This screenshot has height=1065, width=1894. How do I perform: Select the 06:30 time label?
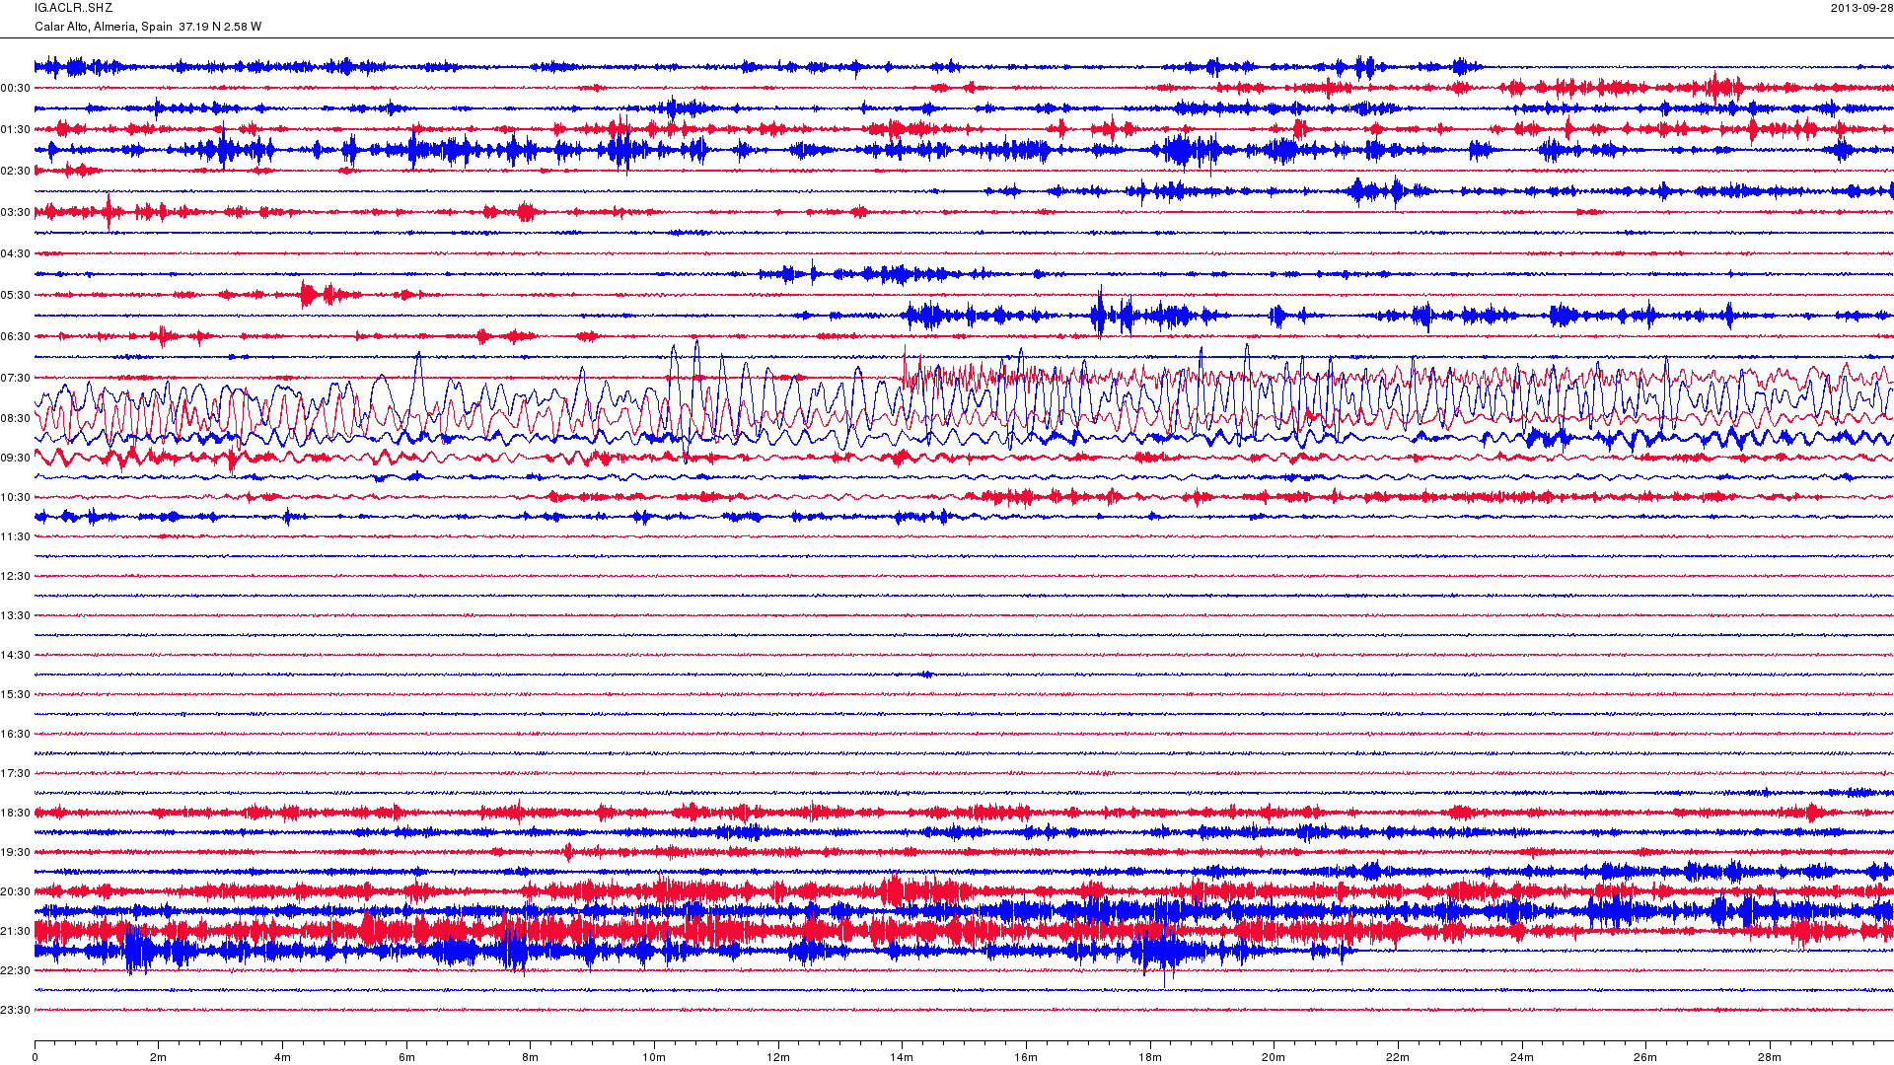pyautogui.click(x=16, y=337)
